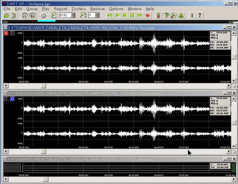Stop playback with green square button
Screen dimensions: 238x184
point(125,15)
